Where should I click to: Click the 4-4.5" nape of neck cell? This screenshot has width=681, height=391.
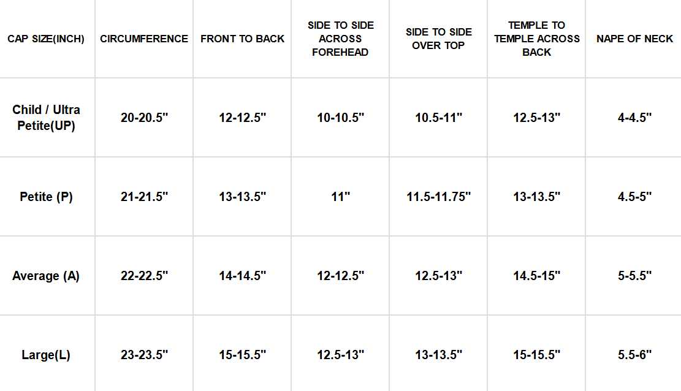coord(634,118)
